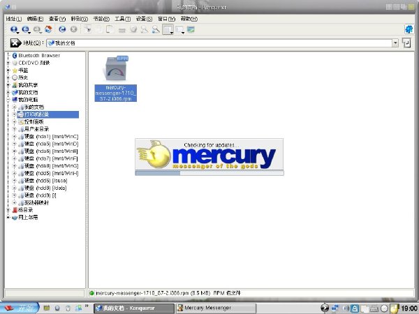Open the 帮助(H) menu
This screenshot has width=419, height=314.
[x=189, y=19]
